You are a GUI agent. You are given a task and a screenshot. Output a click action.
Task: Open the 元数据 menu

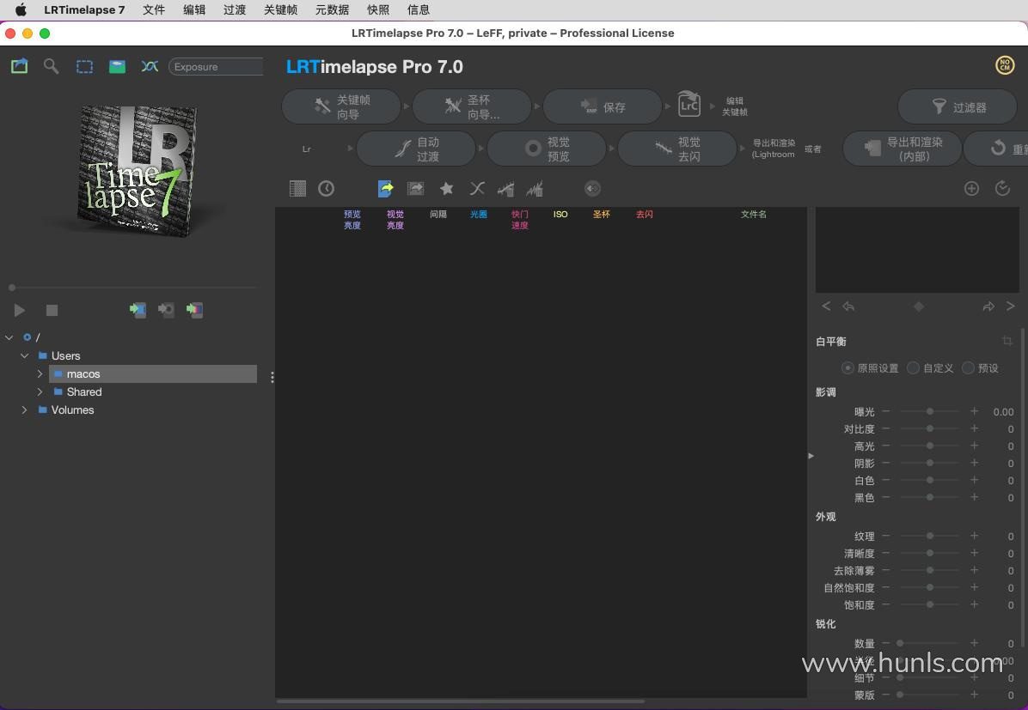point(332,9)
